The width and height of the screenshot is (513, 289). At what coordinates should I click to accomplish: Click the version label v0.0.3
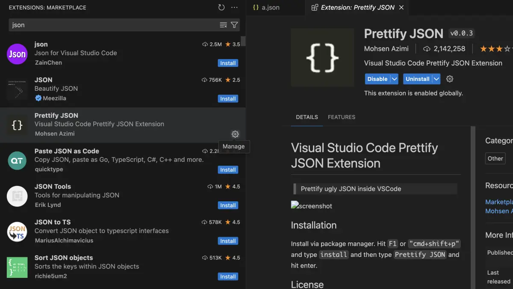pyautogui.click(x=461, y=33)
